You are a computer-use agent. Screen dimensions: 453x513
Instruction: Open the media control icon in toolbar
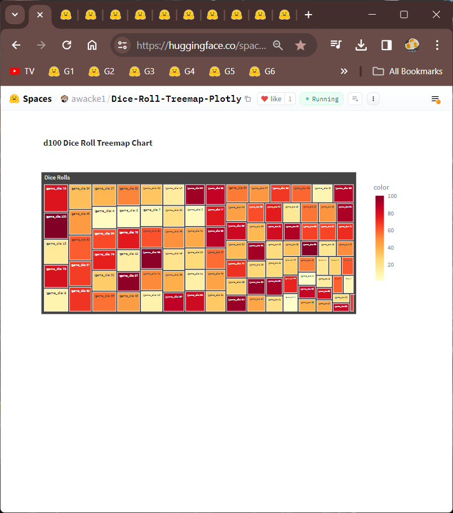coord(336,46)
